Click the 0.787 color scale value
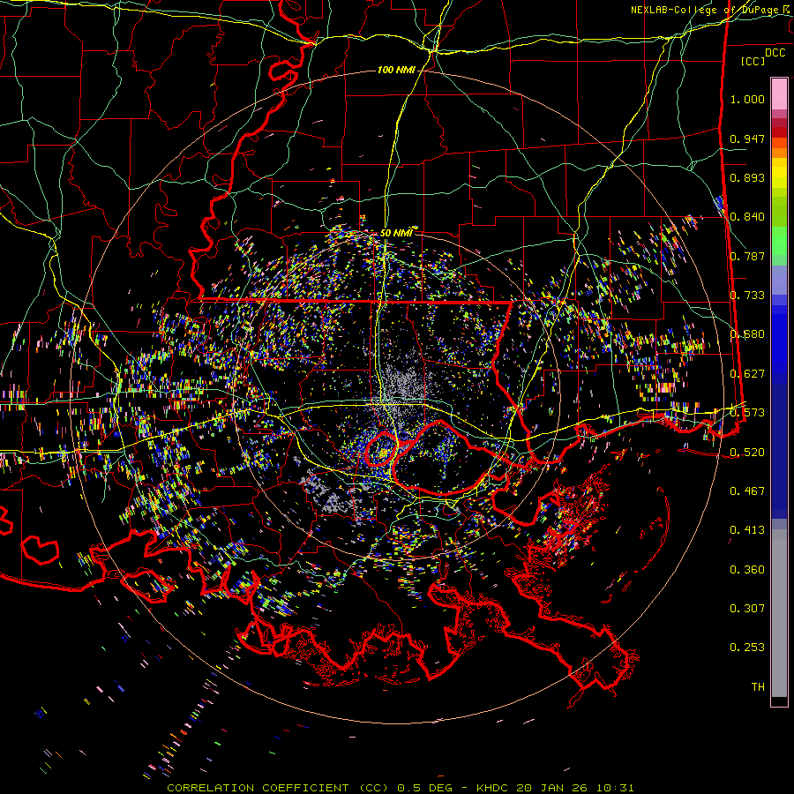Viewport: 794px width, 794px height. 747,256
